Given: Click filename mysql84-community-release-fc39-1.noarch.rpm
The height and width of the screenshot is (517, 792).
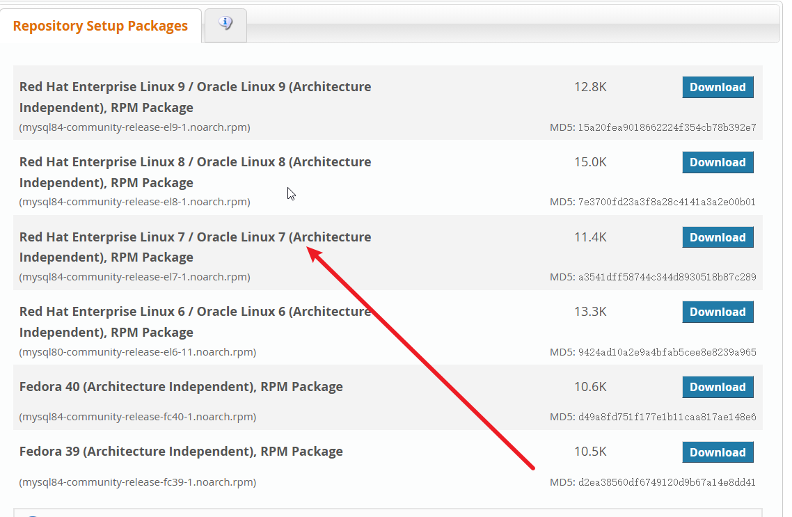Looking at the screenshot, I should tap(137, 482).
